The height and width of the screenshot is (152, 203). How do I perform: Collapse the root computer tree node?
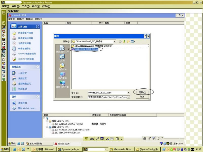click(x=44, y=118)
